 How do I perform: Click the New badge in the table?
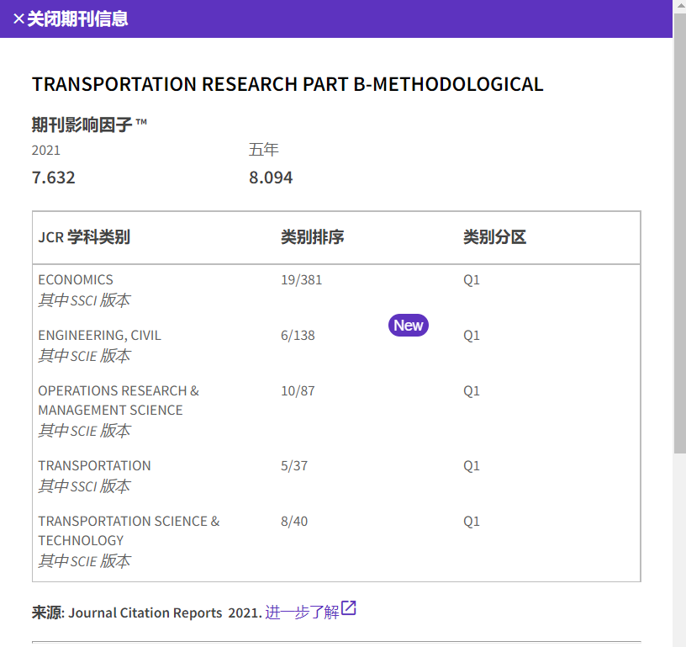point(409,326)
